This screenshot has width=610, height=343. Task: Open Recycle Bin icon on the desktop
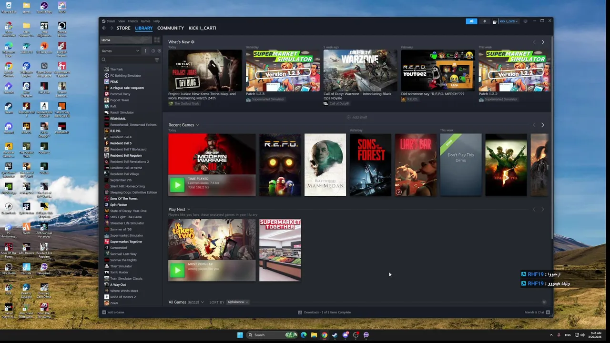(x=8, y=8)
